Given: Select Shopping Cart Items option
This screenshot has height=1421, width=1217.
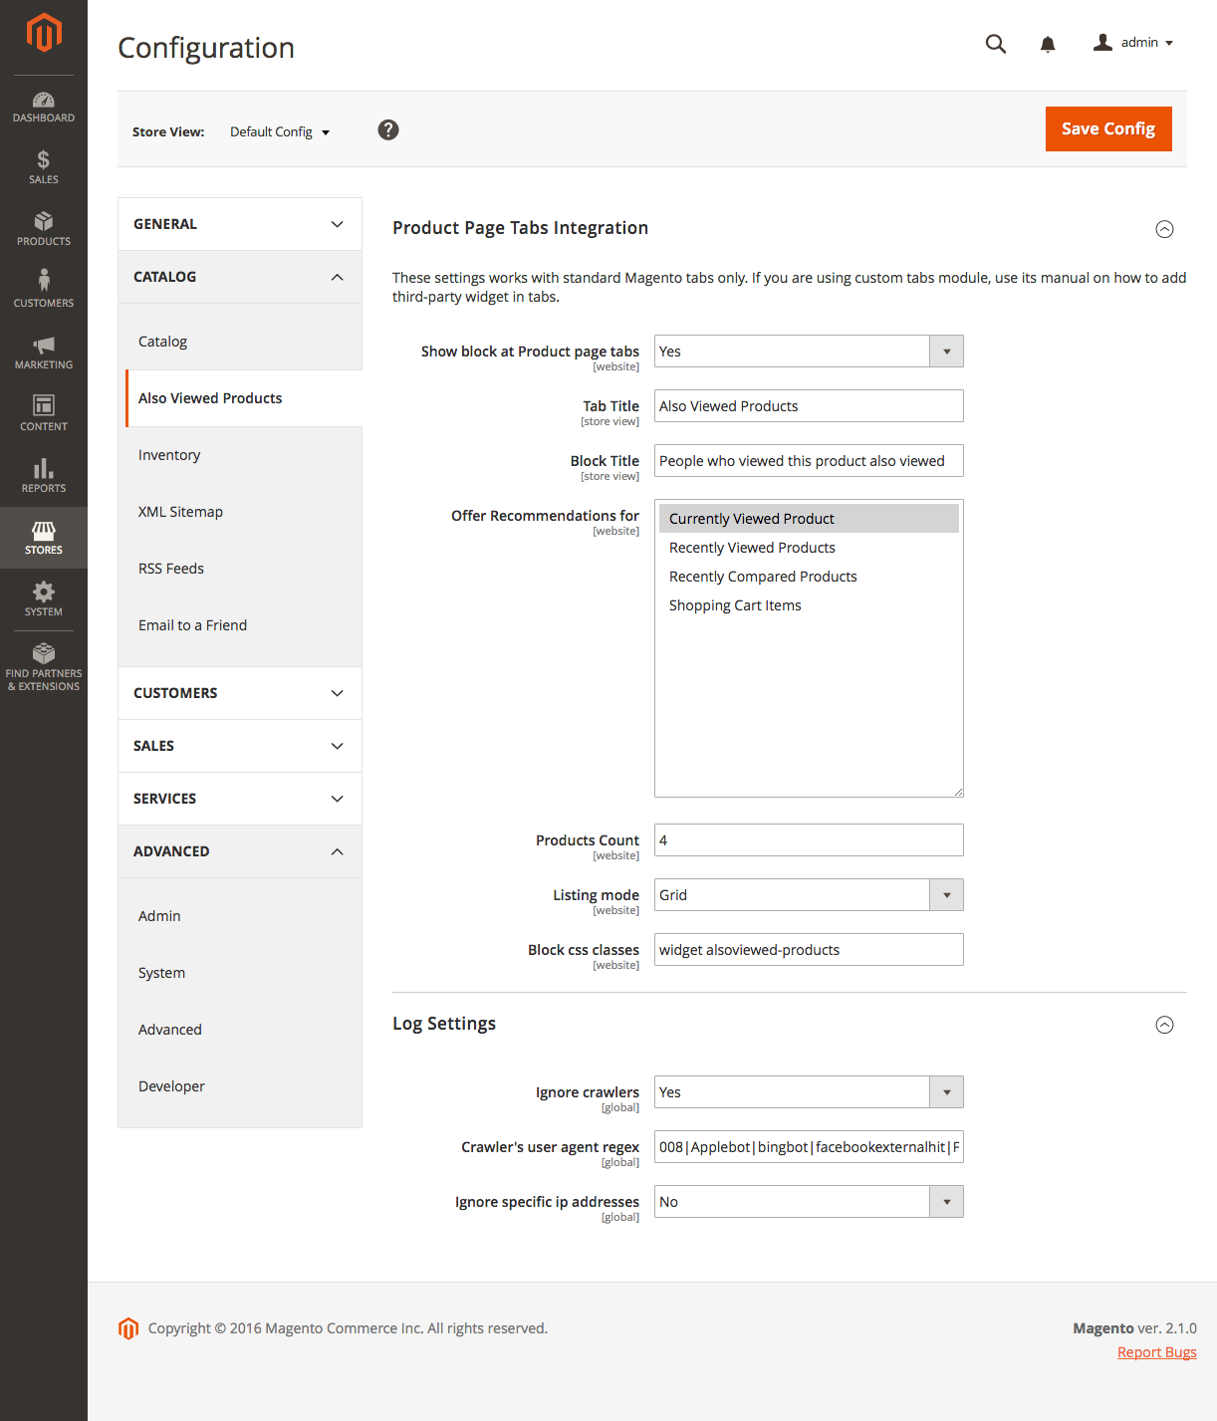Looking at the screenshot, I should (x=809, y=605).
